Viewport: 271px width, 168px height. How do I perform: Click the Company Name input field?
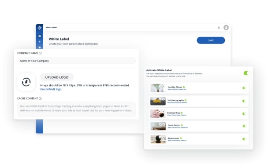coord(77,61)
